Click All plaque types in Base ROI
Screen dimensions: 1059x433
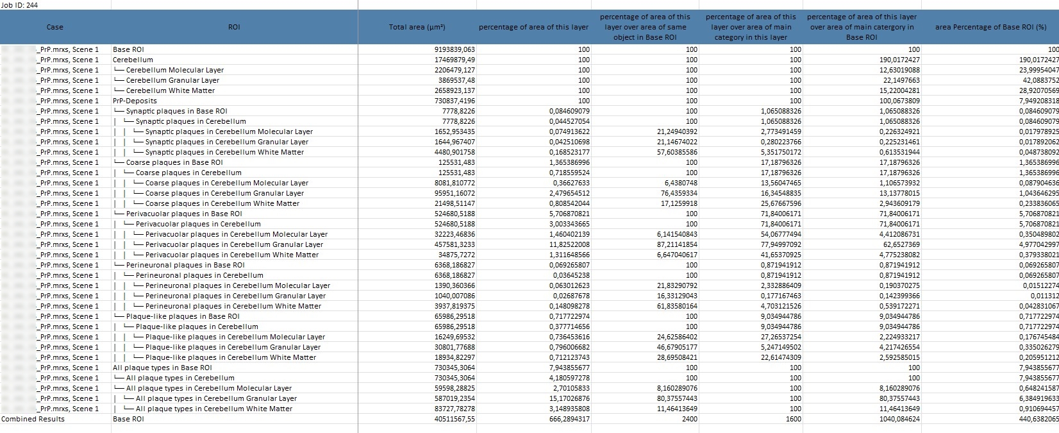162,368
